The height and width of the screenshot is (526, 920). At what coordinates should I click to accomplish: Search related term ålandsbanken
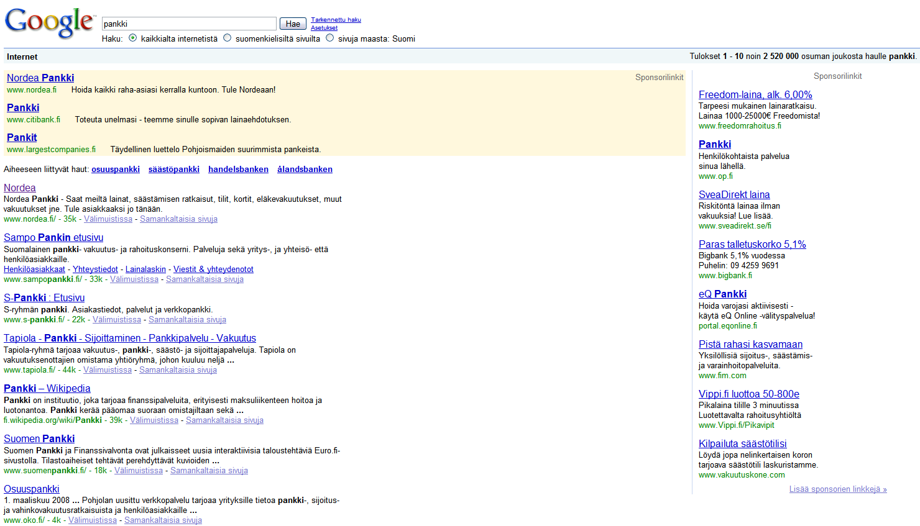point(305,169)
